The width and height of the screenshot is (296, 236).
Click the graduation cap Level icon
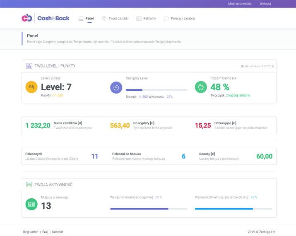[x=31, y=87]
